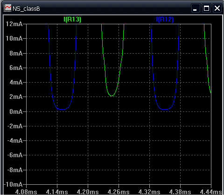
Task: Click the second blue curve's bottom near 4.35ms
Action: (165, 109)
